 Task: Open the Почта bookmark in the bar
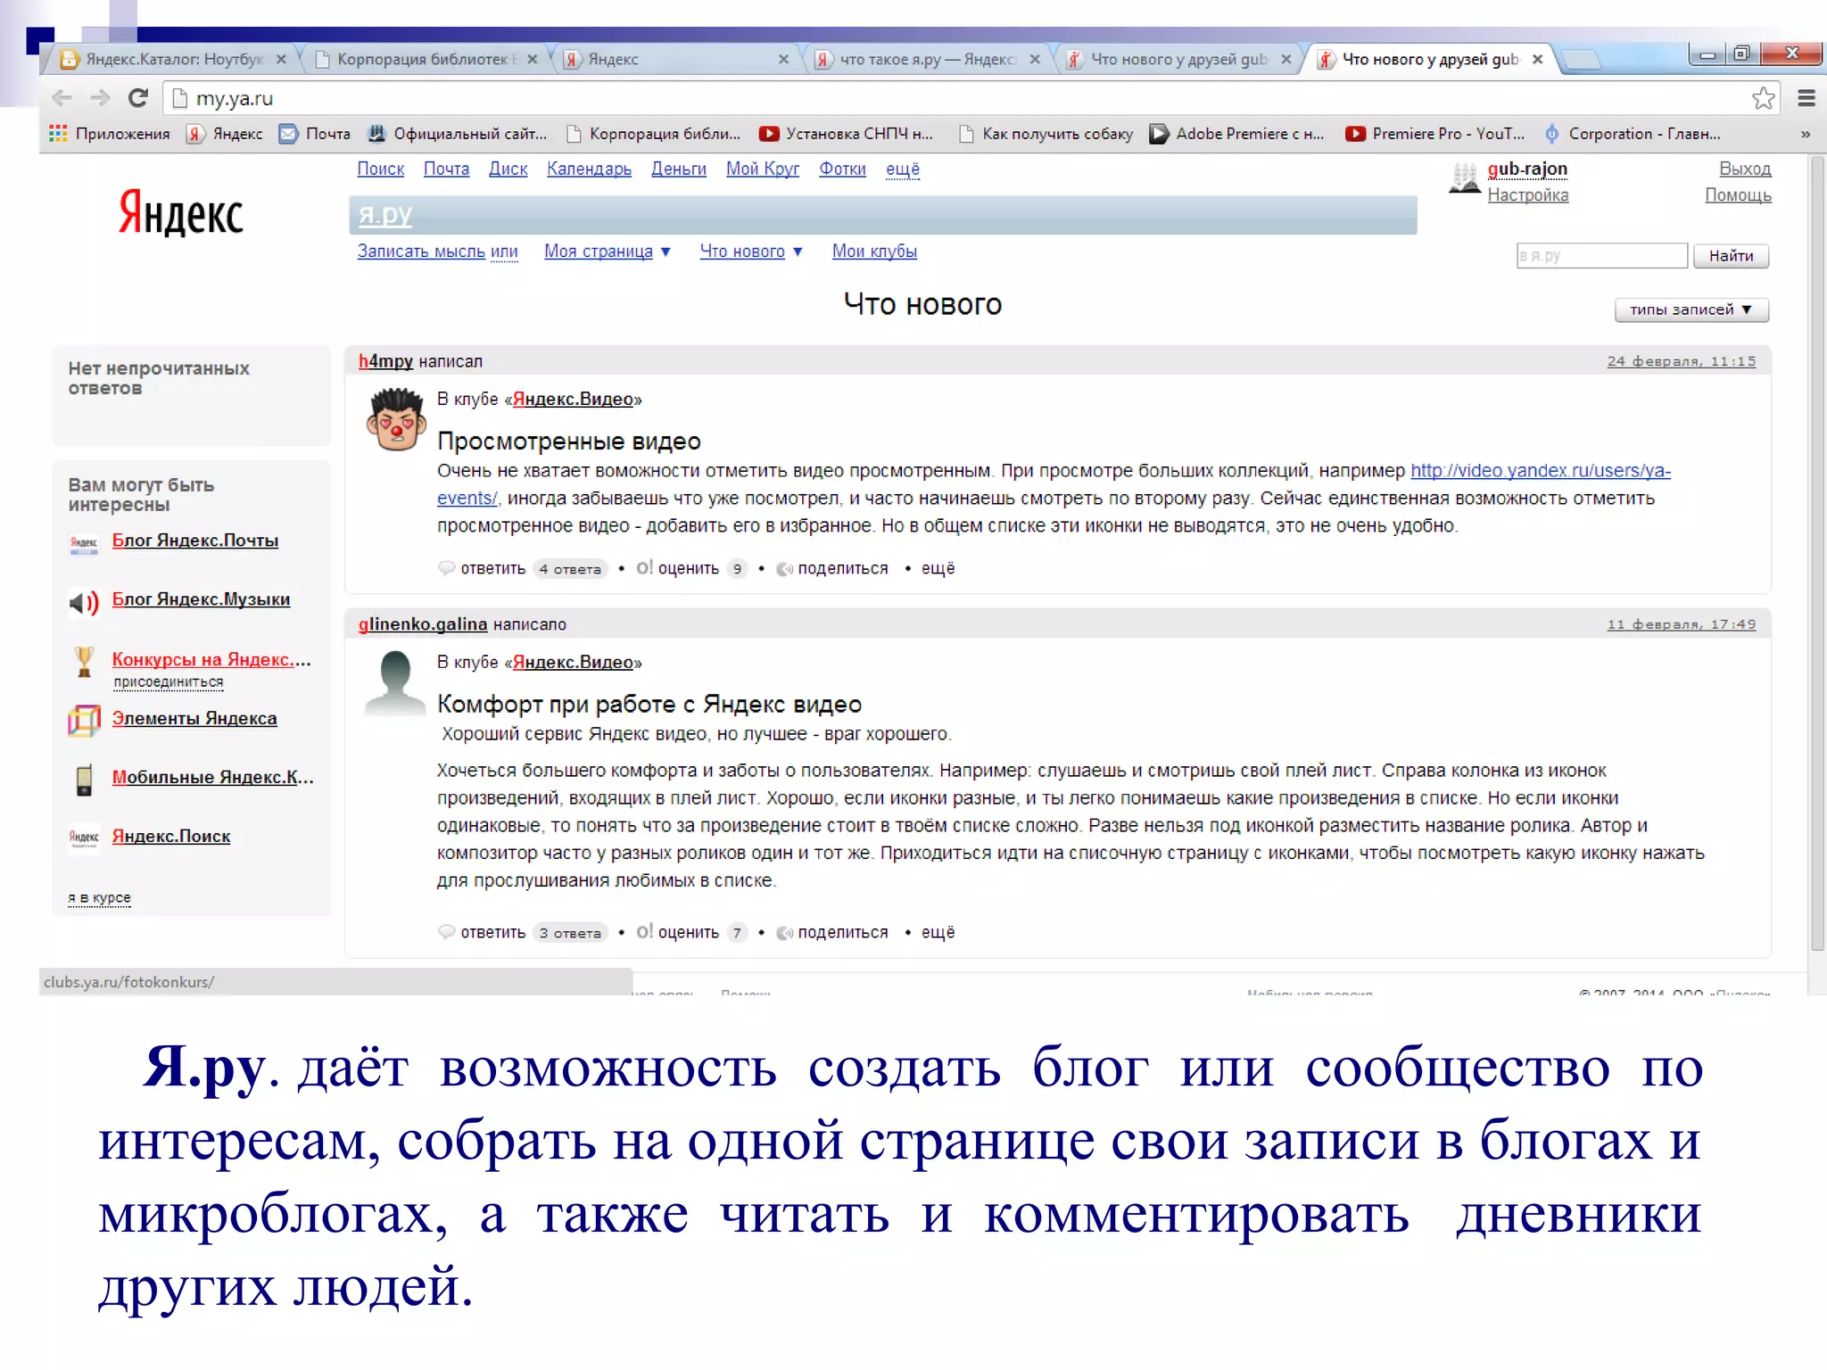tap(315, 134)
